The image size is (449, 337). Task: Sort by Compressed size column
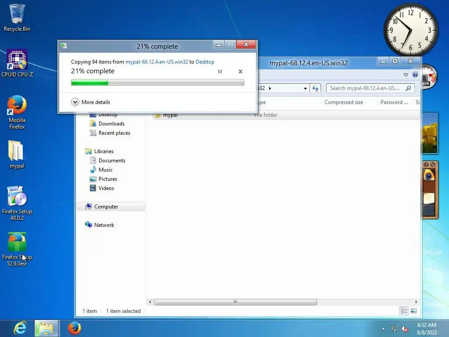point(344,102)
